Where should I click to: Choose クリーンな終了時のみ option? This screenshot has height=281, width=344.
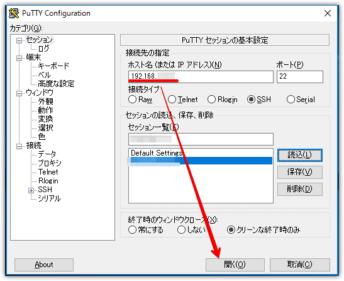pyautogui.click(x=231, y=230)
